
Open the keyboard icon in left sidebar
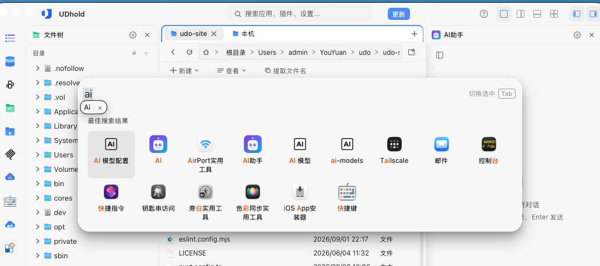click(10, 201)
